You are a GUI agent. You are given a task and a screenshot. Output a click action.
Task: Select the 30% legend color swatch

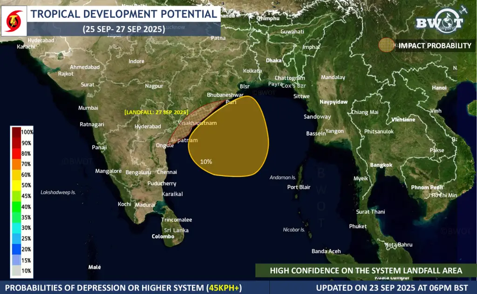click(x=16, y=228)
